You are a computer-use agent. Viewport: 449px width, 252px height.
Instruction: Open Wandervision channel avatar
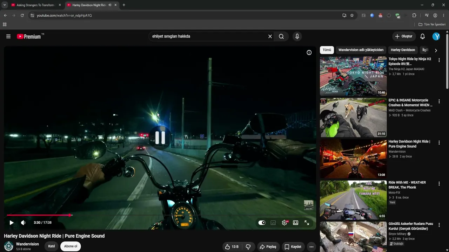tap(9, 246)
